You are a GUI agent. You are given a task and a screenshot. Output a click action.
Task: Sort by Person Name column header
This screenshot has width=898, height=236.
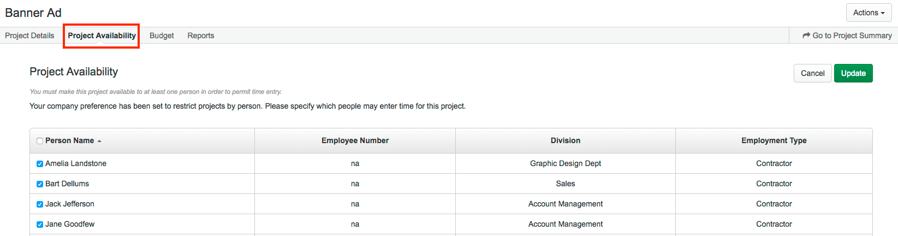(70, 140)
